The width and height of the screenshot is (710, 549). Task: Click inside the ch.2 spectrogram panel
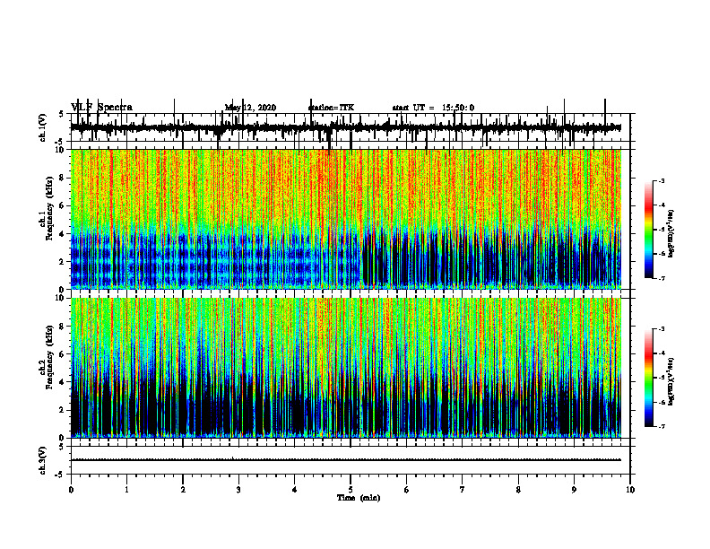coord(346,368)
